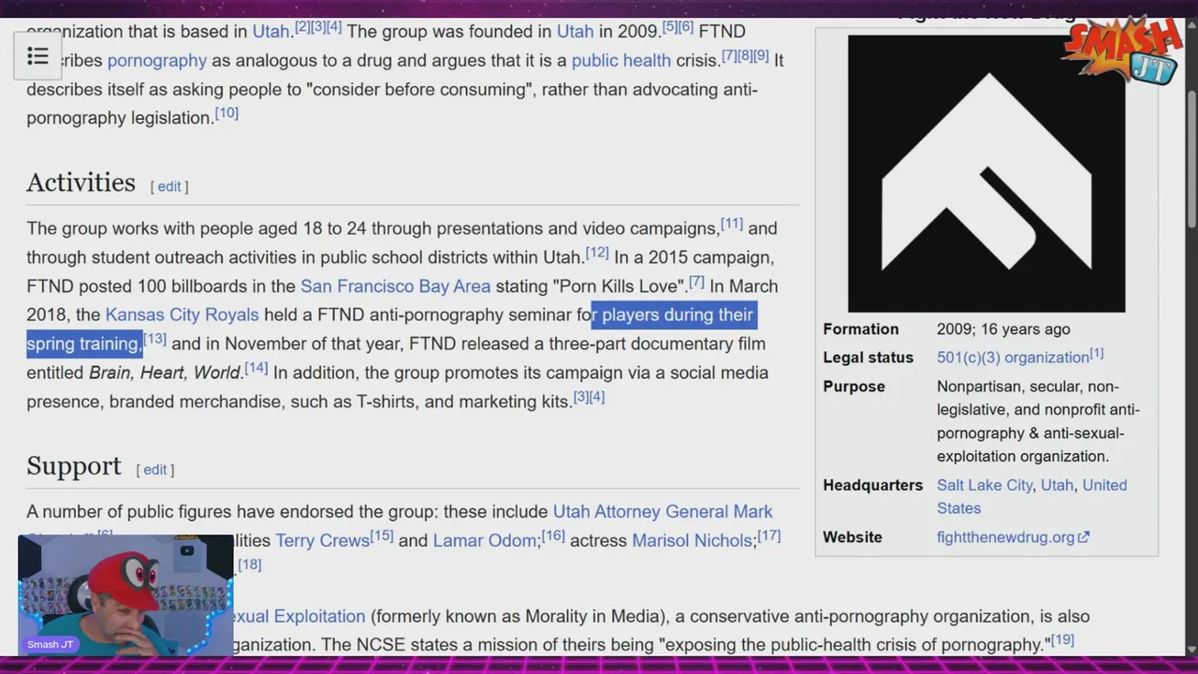Image resolution: width=1198 pixels, height=674 pixels.
Task: Jump to citation [16] after Lamar Odom
Action: (553, 535)
